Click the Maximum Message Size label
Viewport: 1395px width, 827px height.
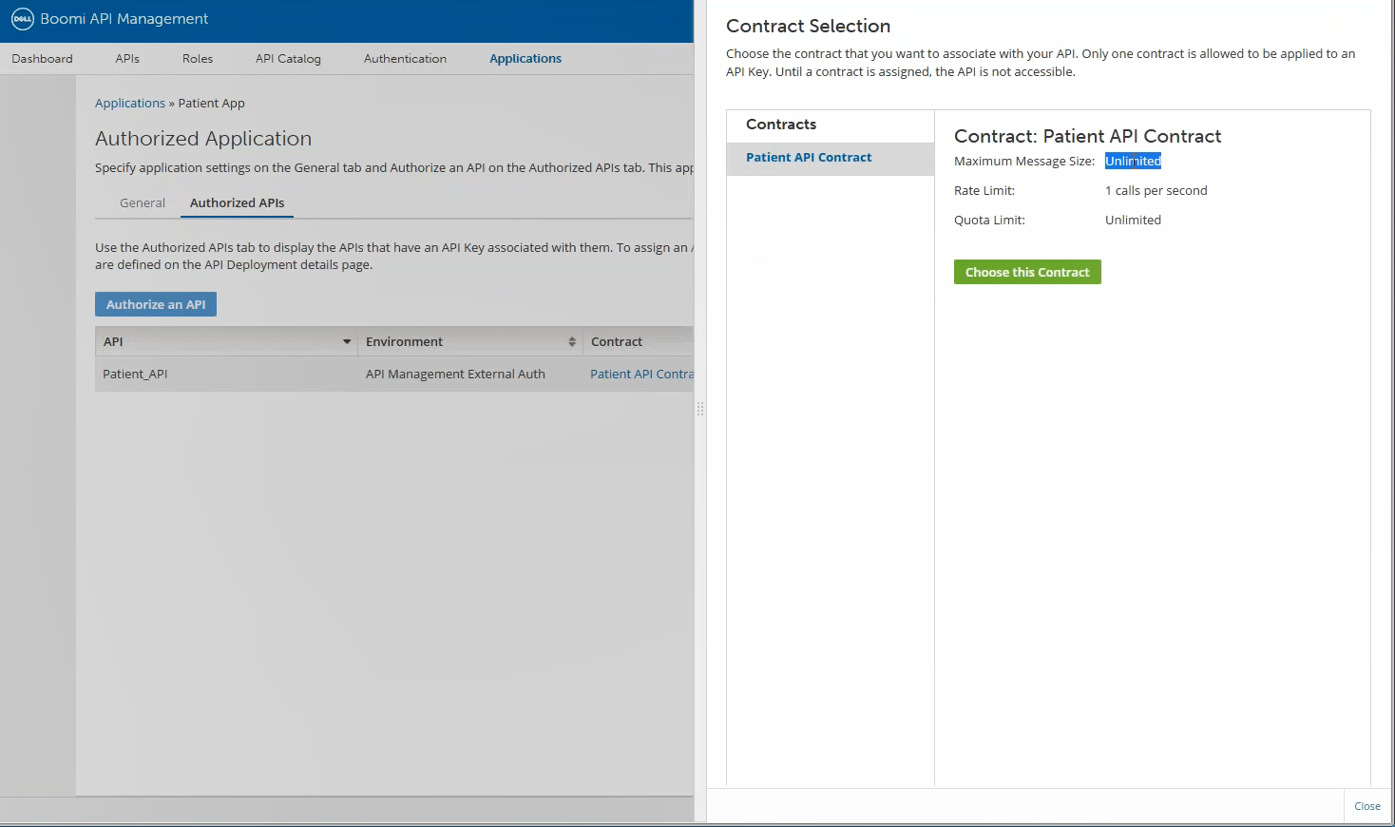1024,162
